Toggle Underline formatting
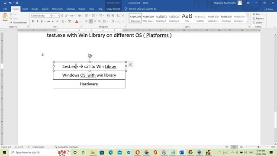 click(42, 21)
